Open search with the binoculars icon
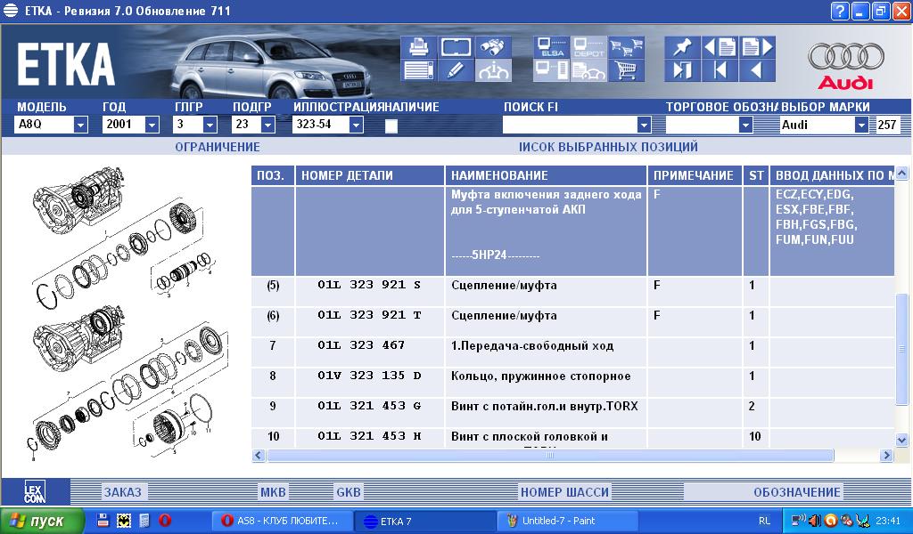The height and width of the screenshot is (534, 913). 493,47
